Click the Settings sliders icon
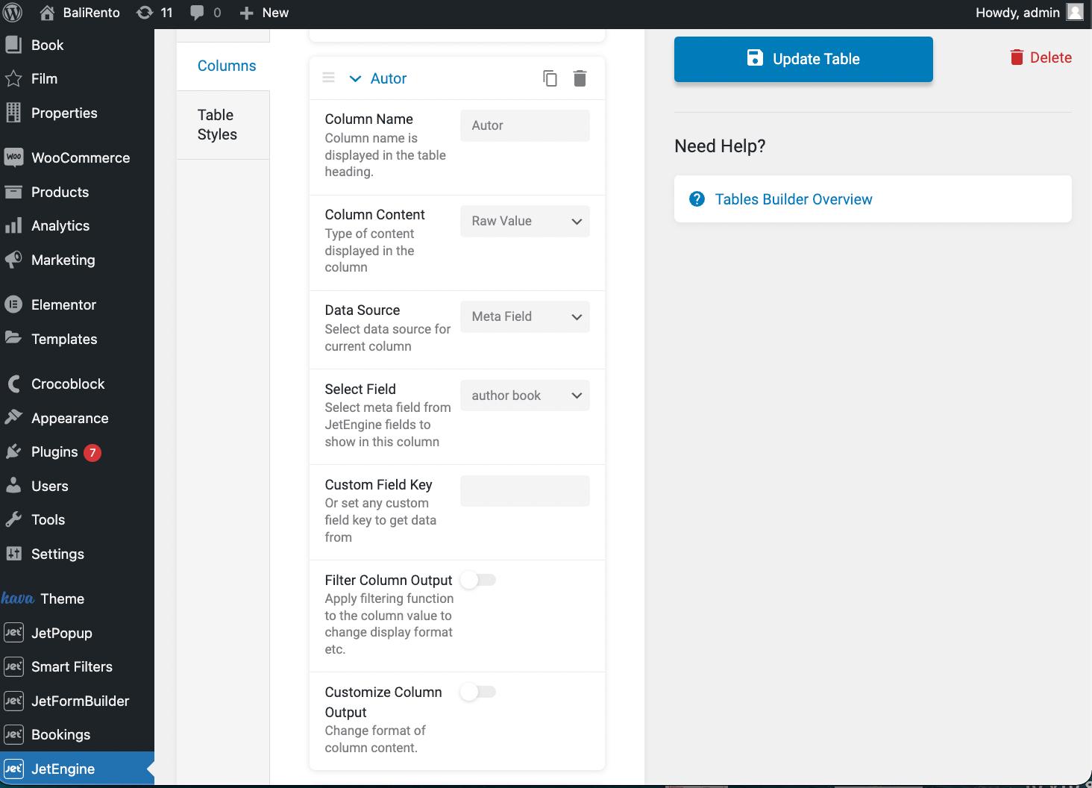 click(x=13, y=554)
